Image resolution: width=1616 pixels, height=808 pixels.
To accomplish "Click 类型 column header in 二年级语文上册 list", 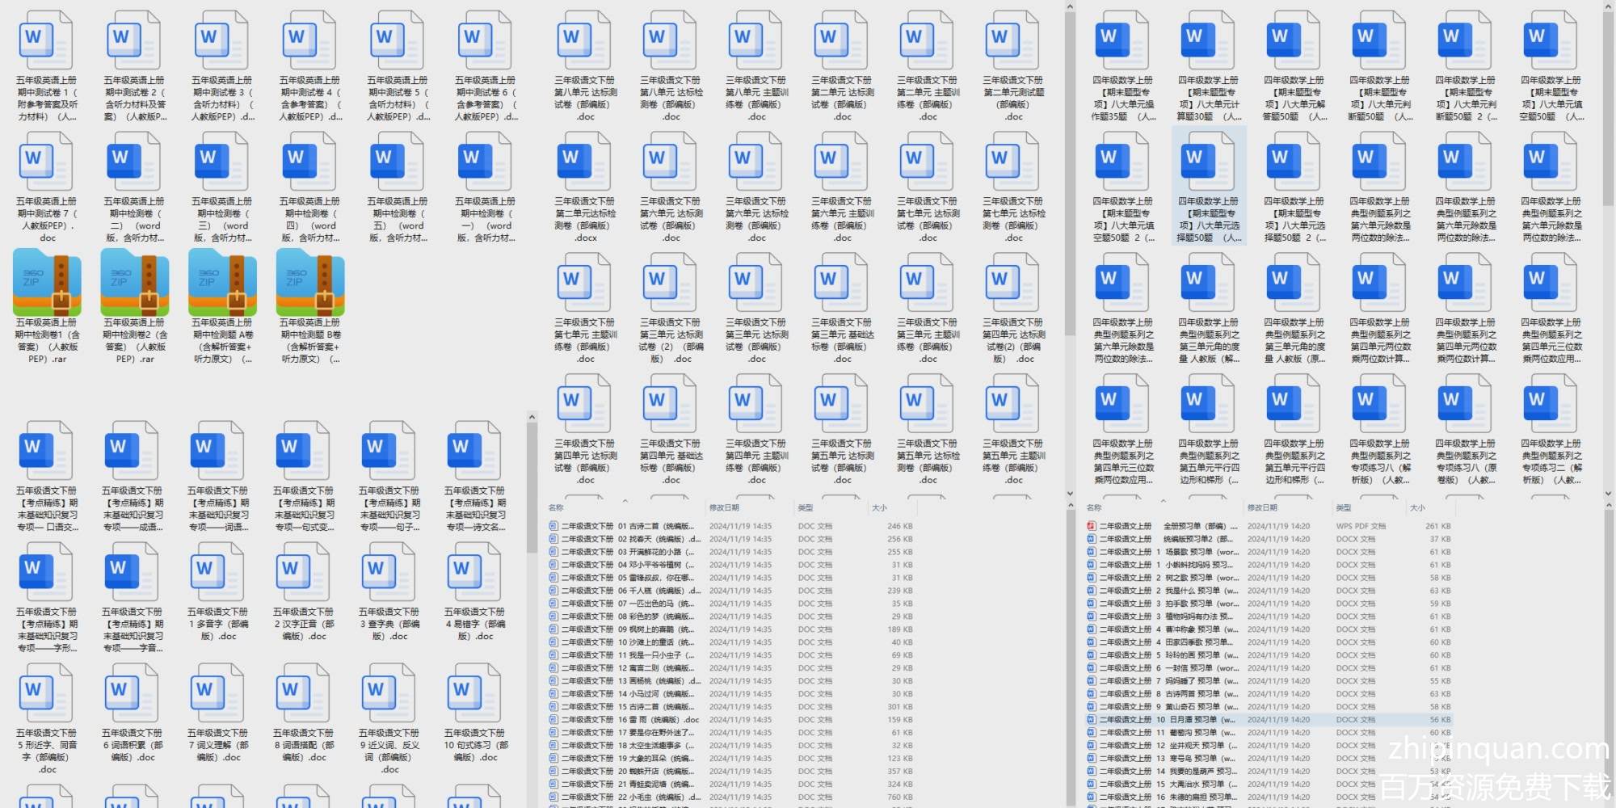I will click(1343, 507).
